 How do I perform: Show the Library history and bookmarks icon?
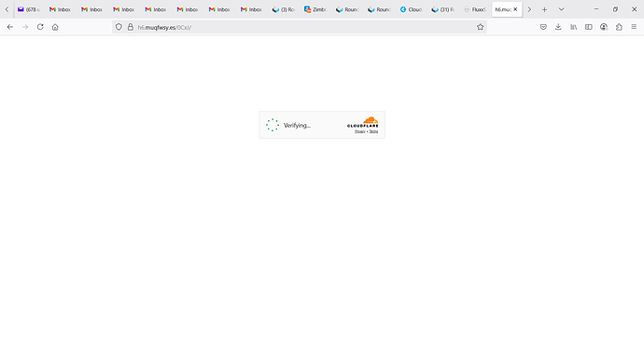pyautogui.click(x=573, y=27)
